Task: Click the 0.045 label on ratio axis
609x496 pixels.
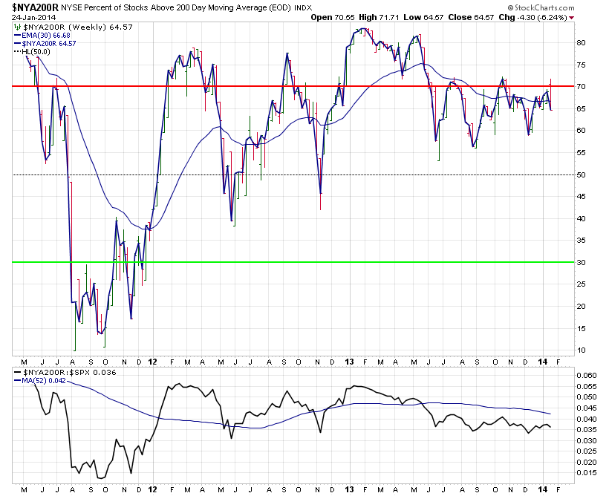Action: click(x=587, y=408)
